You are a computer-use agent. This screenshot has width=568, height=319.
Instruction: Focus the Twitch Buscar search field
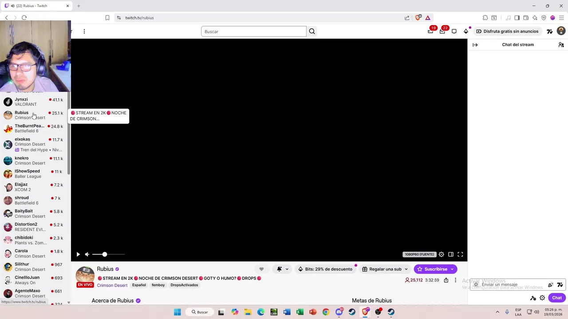[x=254, y=31]
